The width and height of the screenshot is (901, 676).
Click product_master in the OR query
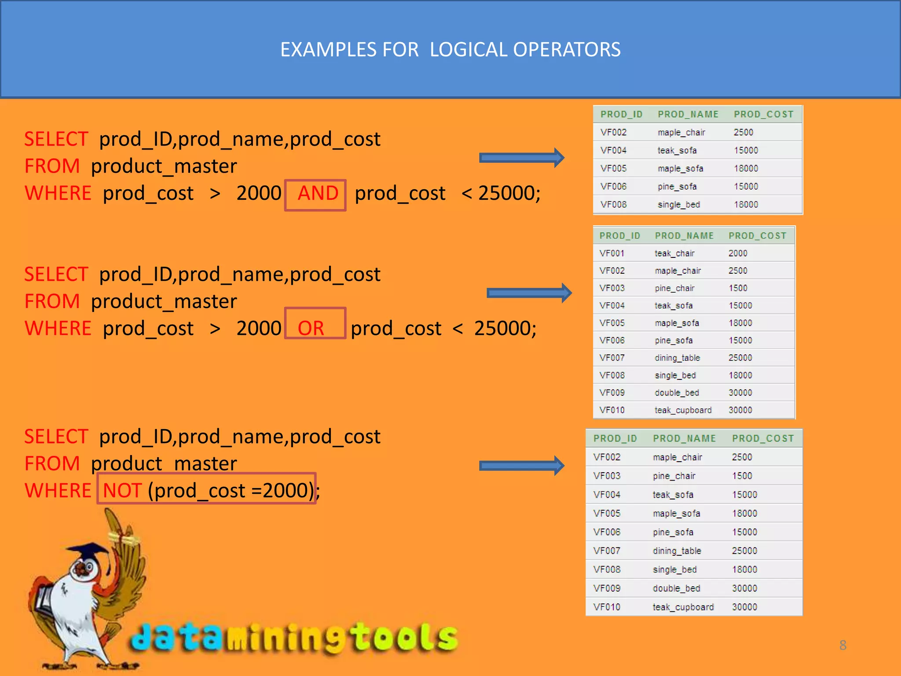click(164, 302)
